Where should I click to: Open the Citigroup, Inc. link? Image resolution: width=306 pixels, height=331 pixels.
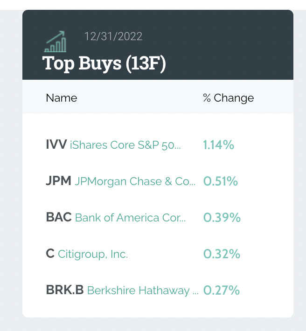pyautogui.click(x=93, y=254)
